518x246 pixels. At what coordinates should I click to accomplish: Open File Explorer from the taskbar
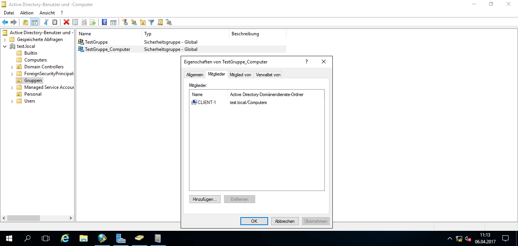84,238
